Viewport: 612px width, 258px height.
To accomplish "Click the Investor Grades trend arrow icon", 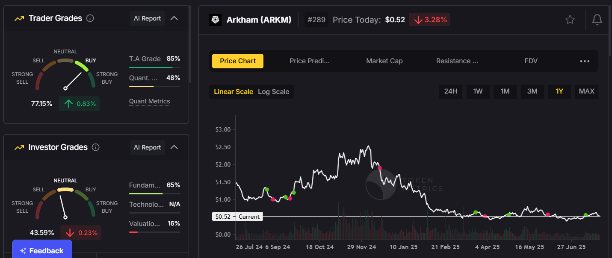I will pyautogui.click(x=19, y=147).
